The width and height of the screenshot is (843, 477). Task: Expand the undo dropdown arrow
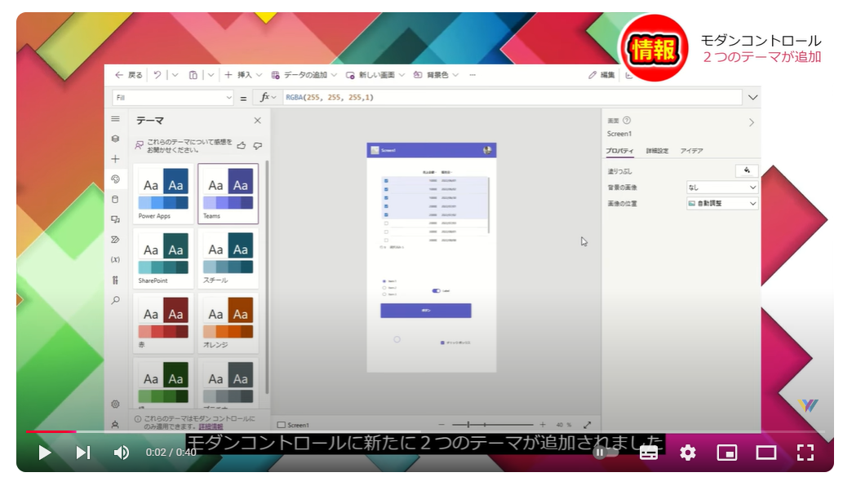(x=175, y=75)
